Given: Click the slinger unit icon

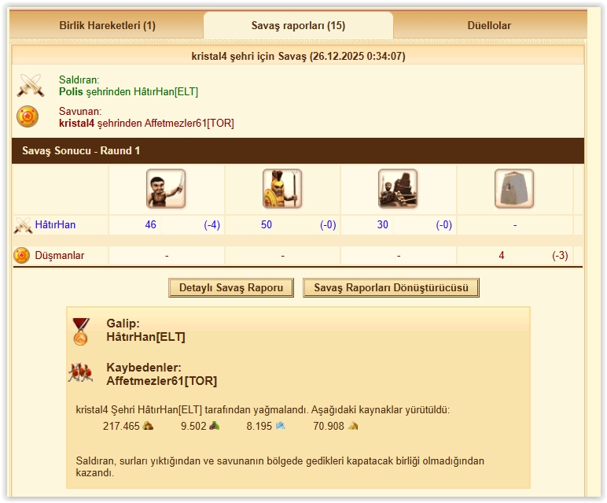Looking at the screenshot, I should [166, 189].
